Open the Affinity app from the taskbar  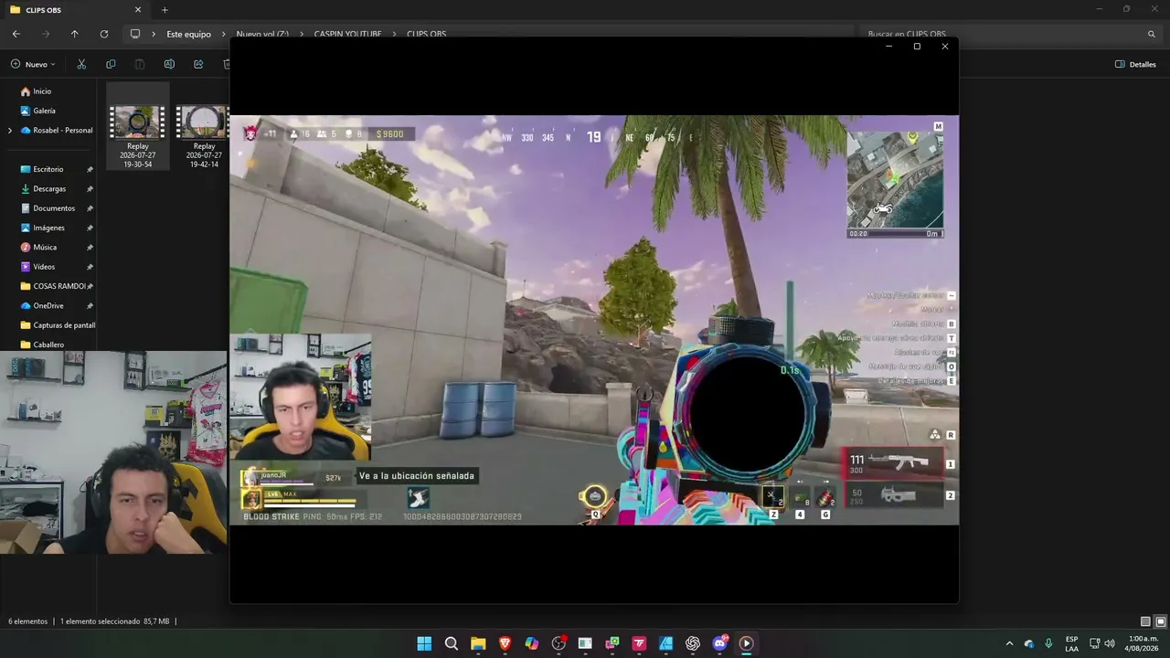[x=665, y=643]
